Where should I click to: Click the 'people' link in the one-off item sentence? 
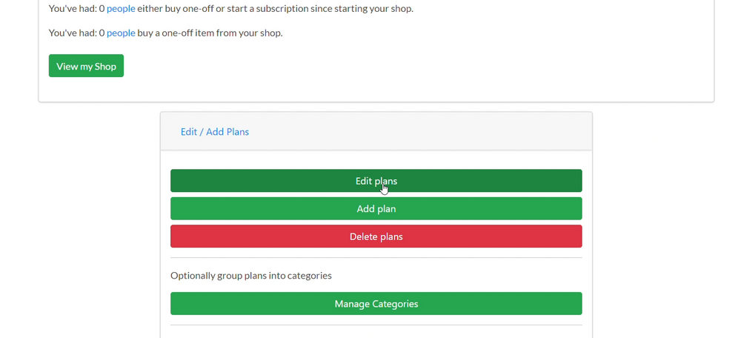click(121, 33)
